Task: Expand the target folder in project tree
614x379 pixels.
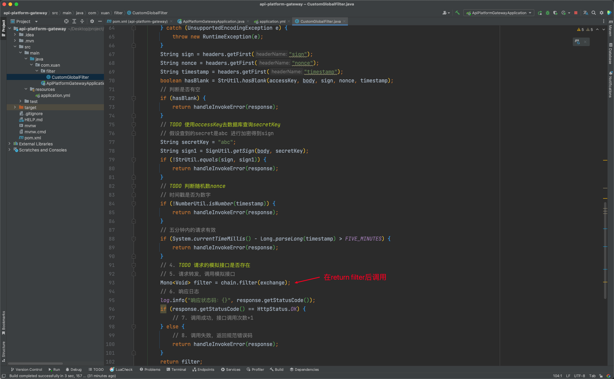Action: pos(15,107)
